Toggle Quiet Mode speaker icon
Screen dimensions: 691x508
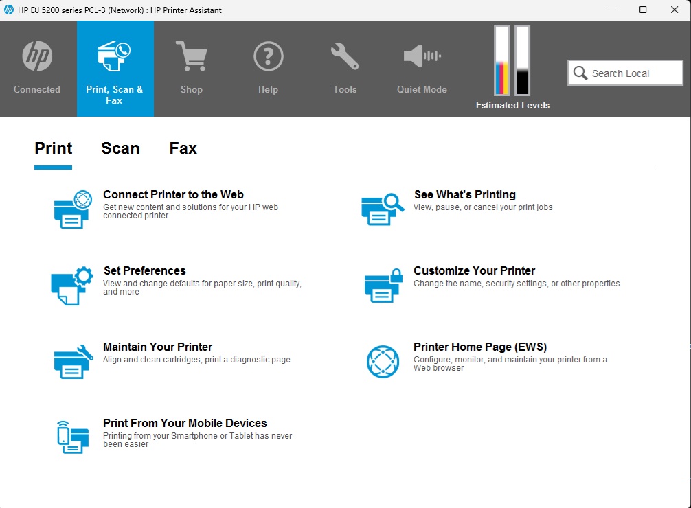click(x=421, y=56)
